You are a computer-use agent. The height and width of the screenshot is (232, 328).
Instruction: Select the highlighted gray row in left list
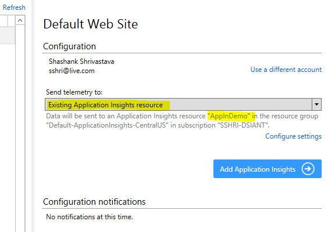8,35
